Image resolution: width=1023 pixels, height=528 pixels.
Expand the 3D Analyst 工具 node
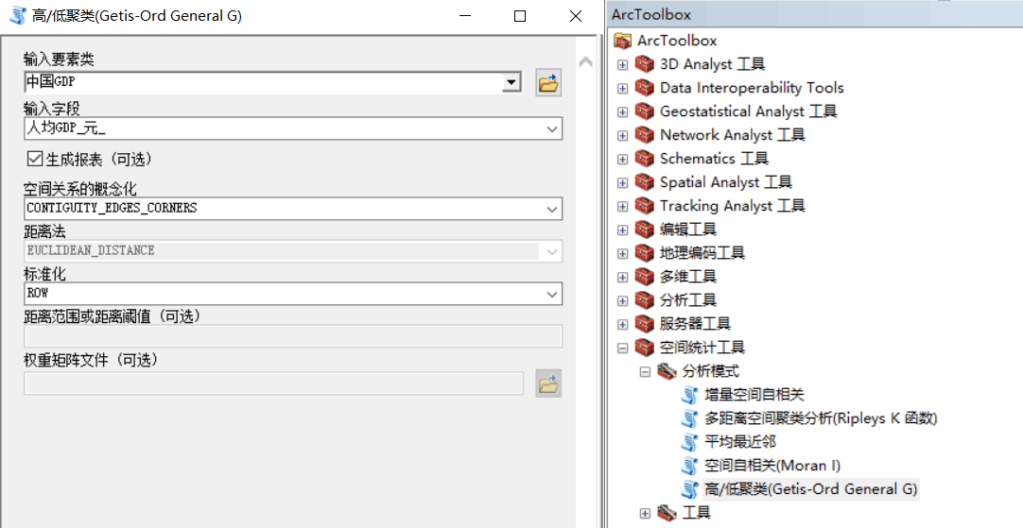(x=622, y=64)
